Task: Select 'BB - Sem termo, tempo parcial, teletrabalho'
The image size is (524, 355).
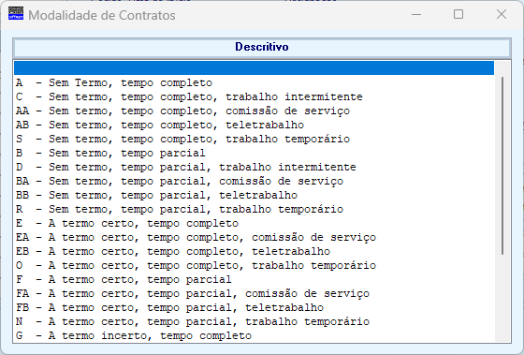Action: click(x=254, y=195)
